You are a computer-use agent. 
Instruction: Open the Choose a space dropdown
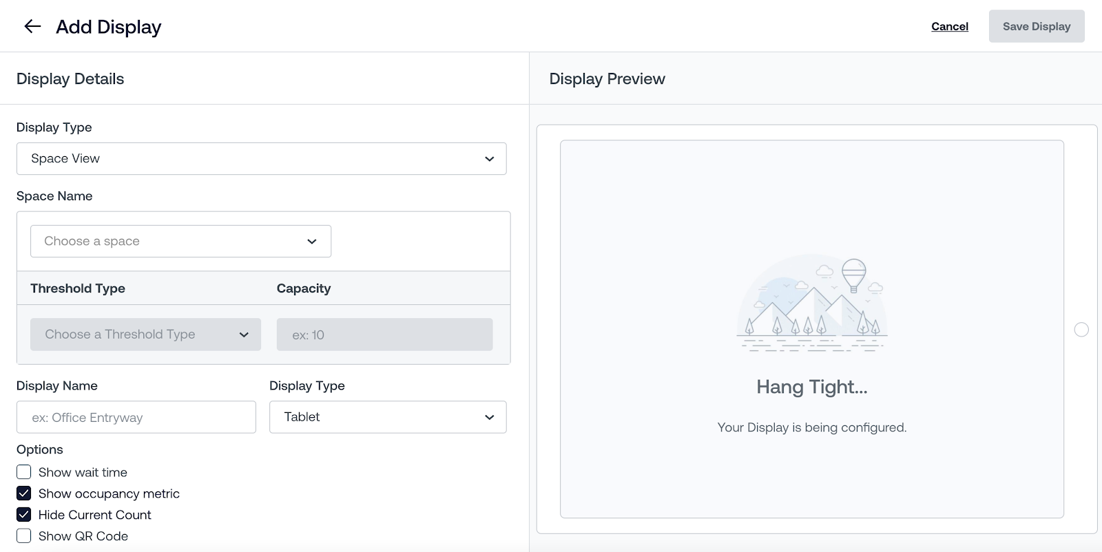tap(180, 242)
